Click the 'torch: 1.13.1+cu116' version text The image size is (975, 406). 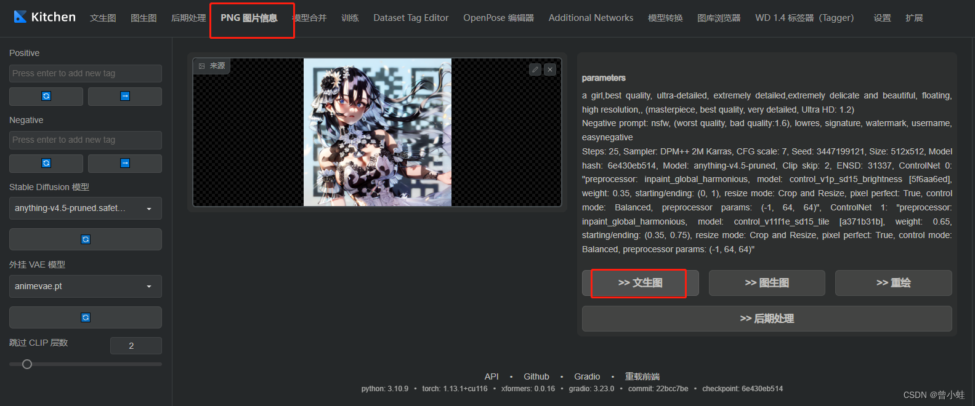[455, 389]
